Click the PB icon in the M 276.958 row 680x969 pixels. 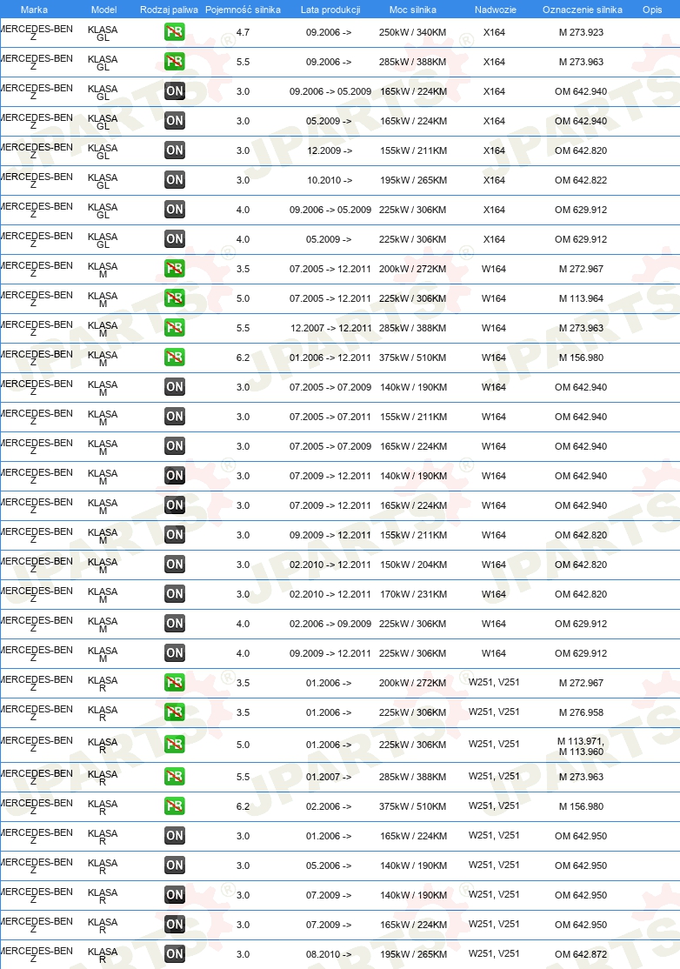(175, 712)
